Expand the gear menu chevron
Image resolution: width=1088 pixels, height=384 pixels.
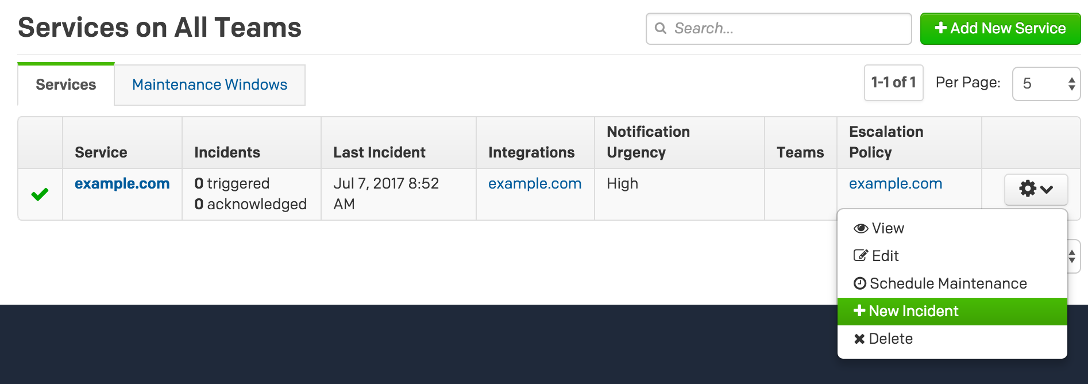(x=1047, y=190)
